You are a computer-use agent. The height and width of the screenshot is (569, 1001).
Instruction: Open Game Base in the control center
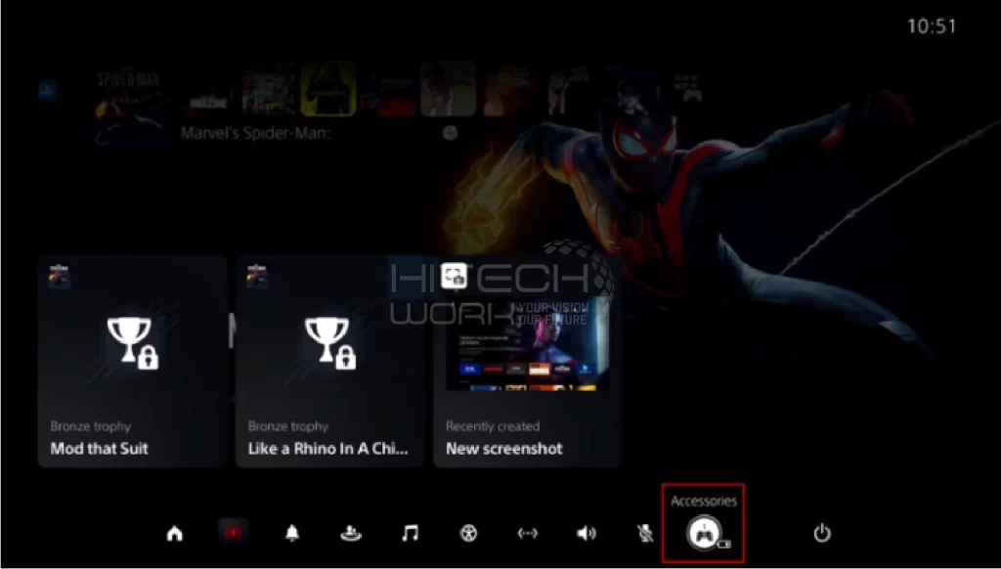coord(351,533)
